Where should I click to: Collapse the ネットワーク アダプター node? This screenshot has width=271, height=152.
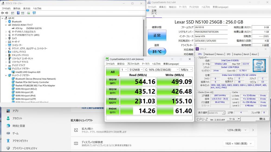(x=6, y=76)
